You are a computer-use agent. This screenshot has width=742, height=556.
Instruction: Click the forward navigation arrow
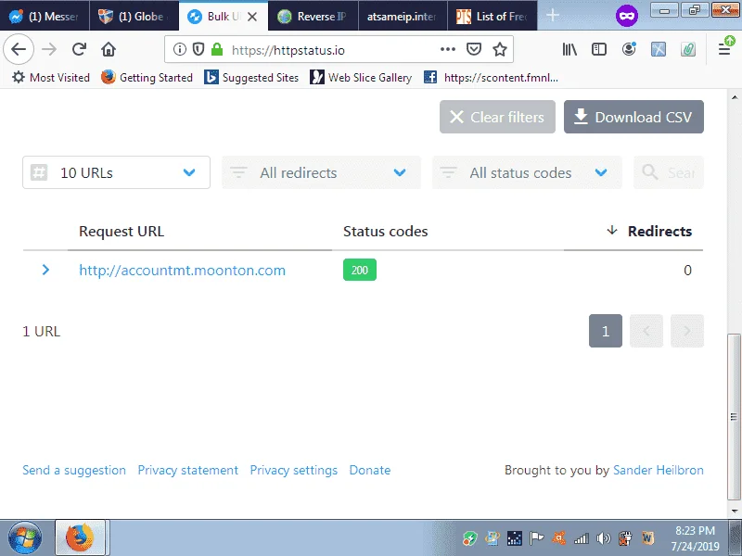click(49, 49)
